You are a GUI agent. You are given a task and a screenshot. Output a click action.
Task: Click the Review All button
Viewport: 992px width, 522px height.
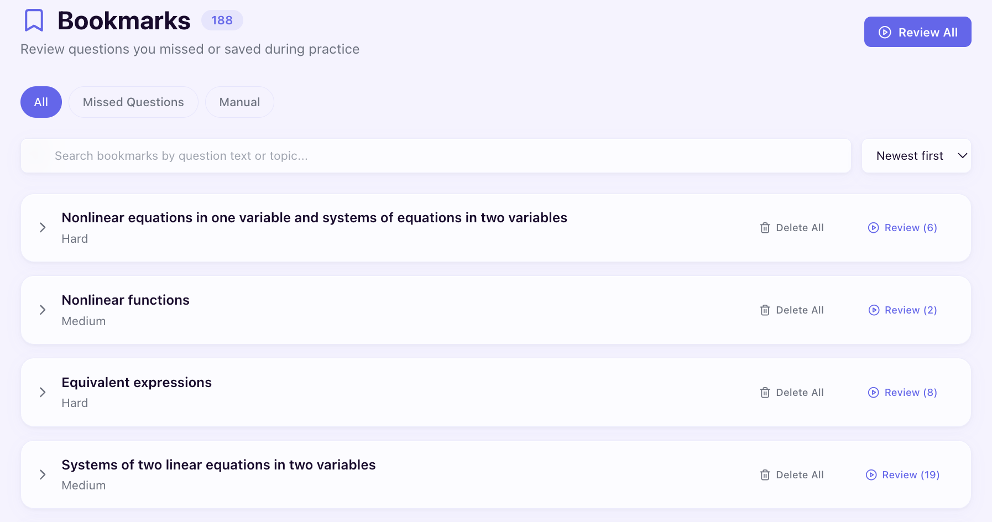[x=917, y=32]
